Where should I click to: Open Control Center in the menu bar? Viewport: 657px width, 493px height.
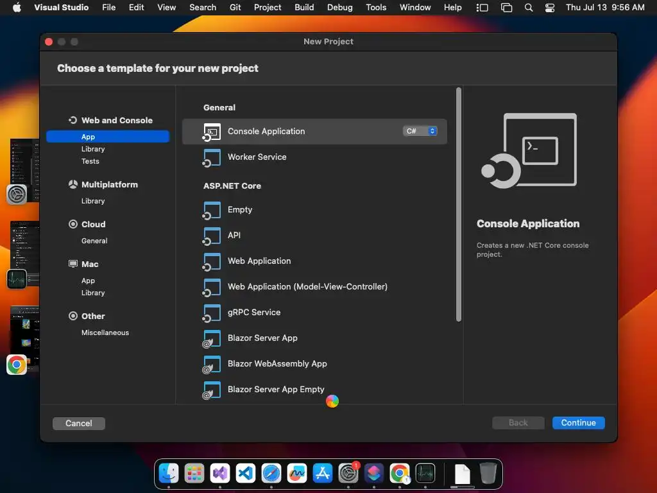pos(550,8)
